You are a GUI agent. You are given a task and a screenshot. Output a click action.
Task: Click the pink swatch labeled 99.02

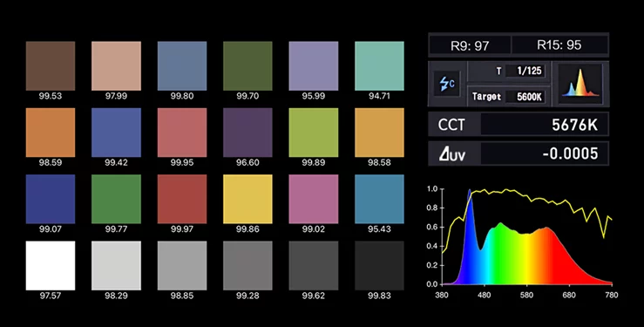point(314,199)
